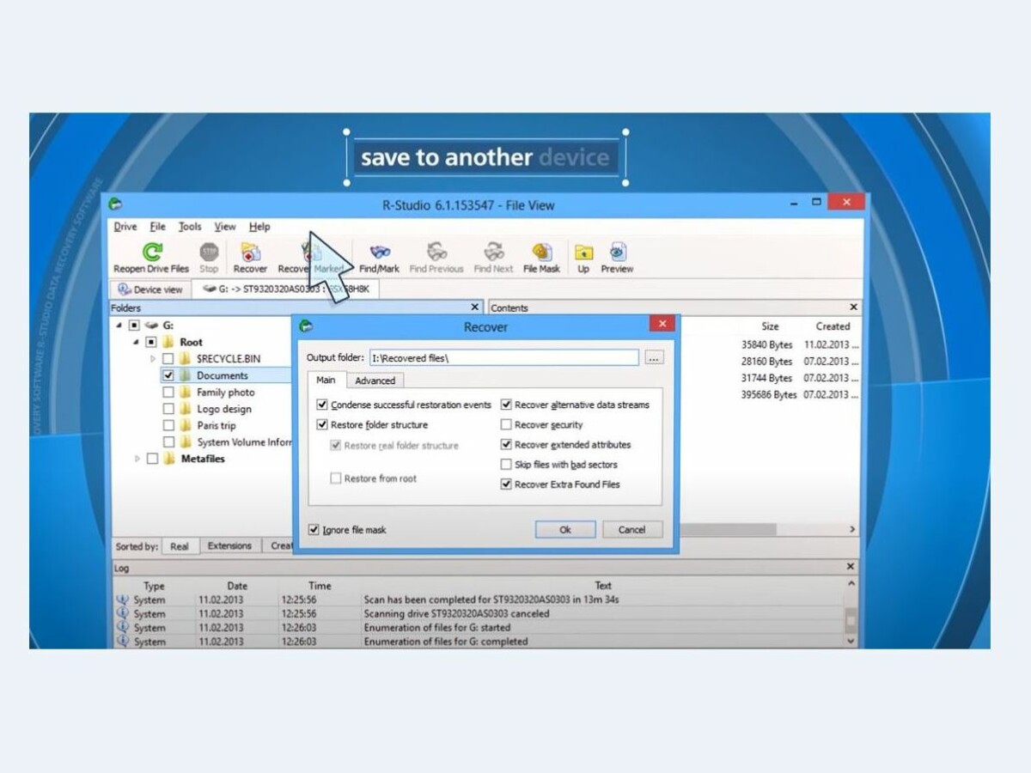1031x773 pixels.
Task: Select the Main tab in Recover dialog
Action: (326, 380)
